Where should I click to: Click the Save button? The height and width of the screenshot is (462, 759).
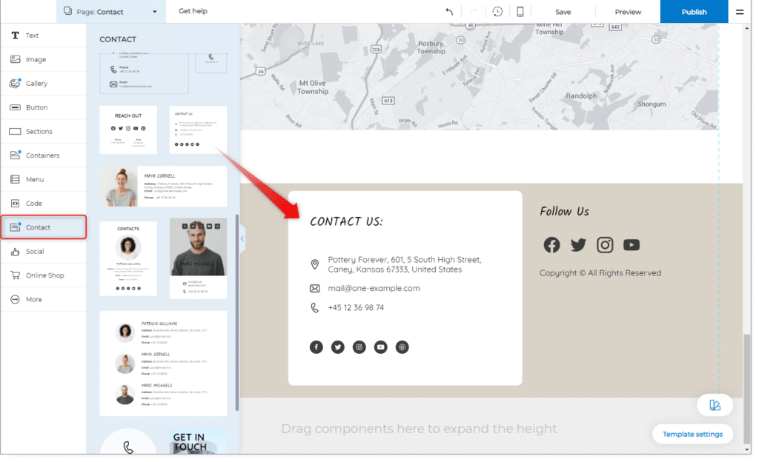click(563, 12)
